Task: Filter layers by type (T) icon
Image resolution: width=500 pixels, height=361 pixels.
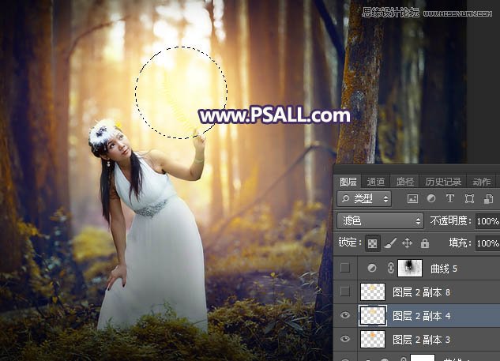Action: pyautogui.click(x=450, y=199)
